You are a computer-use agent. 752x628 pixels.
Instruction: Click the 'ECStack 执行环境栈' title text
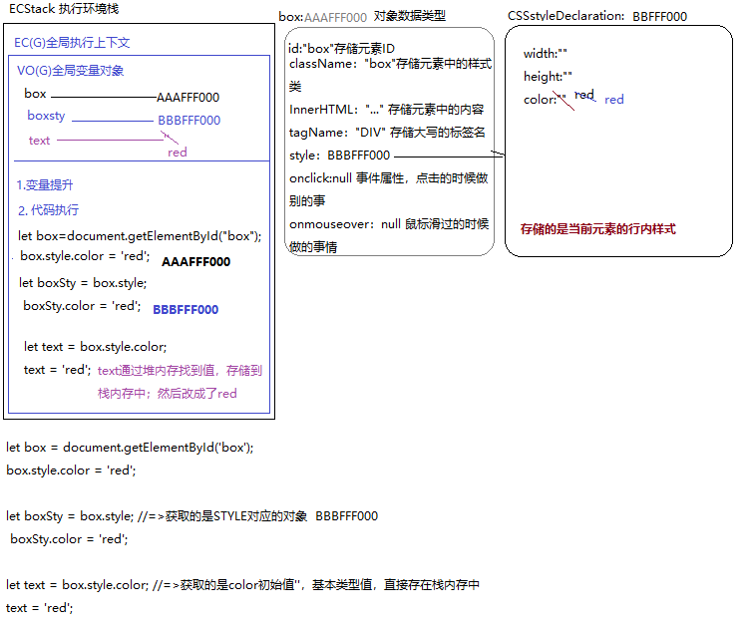pos(64,9)
